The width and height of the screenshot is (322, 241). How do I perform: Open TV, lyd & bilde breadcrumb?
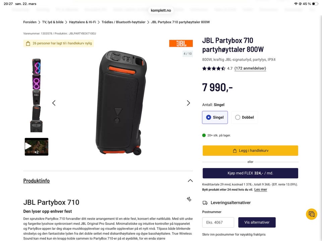53,22
